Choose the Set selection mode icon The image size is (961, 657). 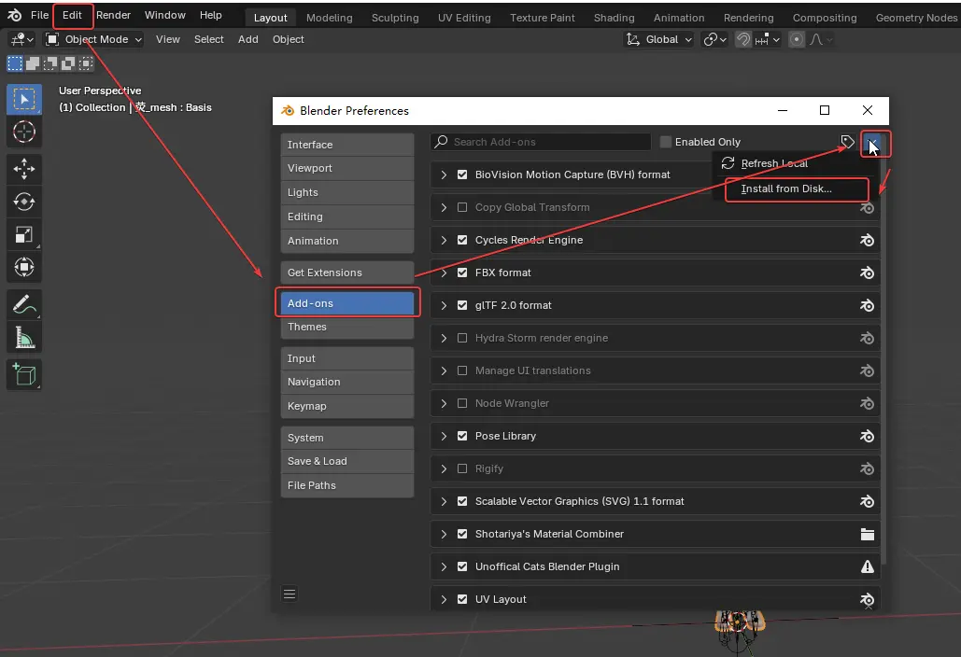(15, 63)
